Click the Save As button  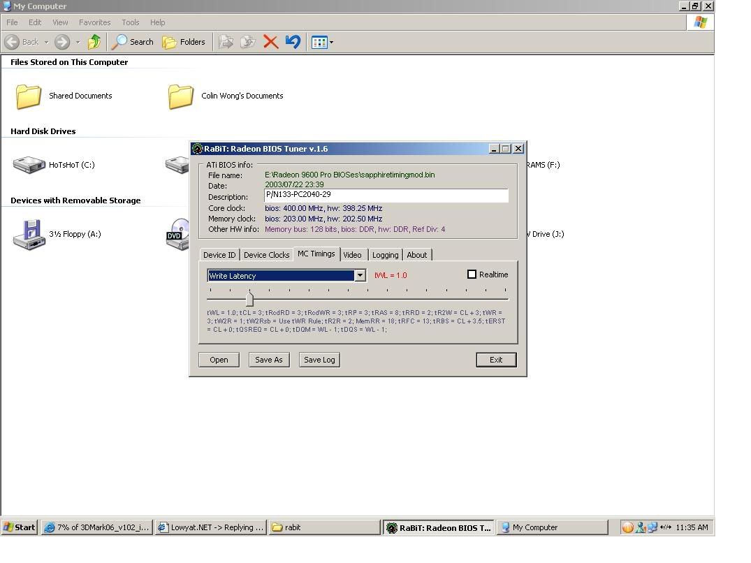click(x=269, y=360)
